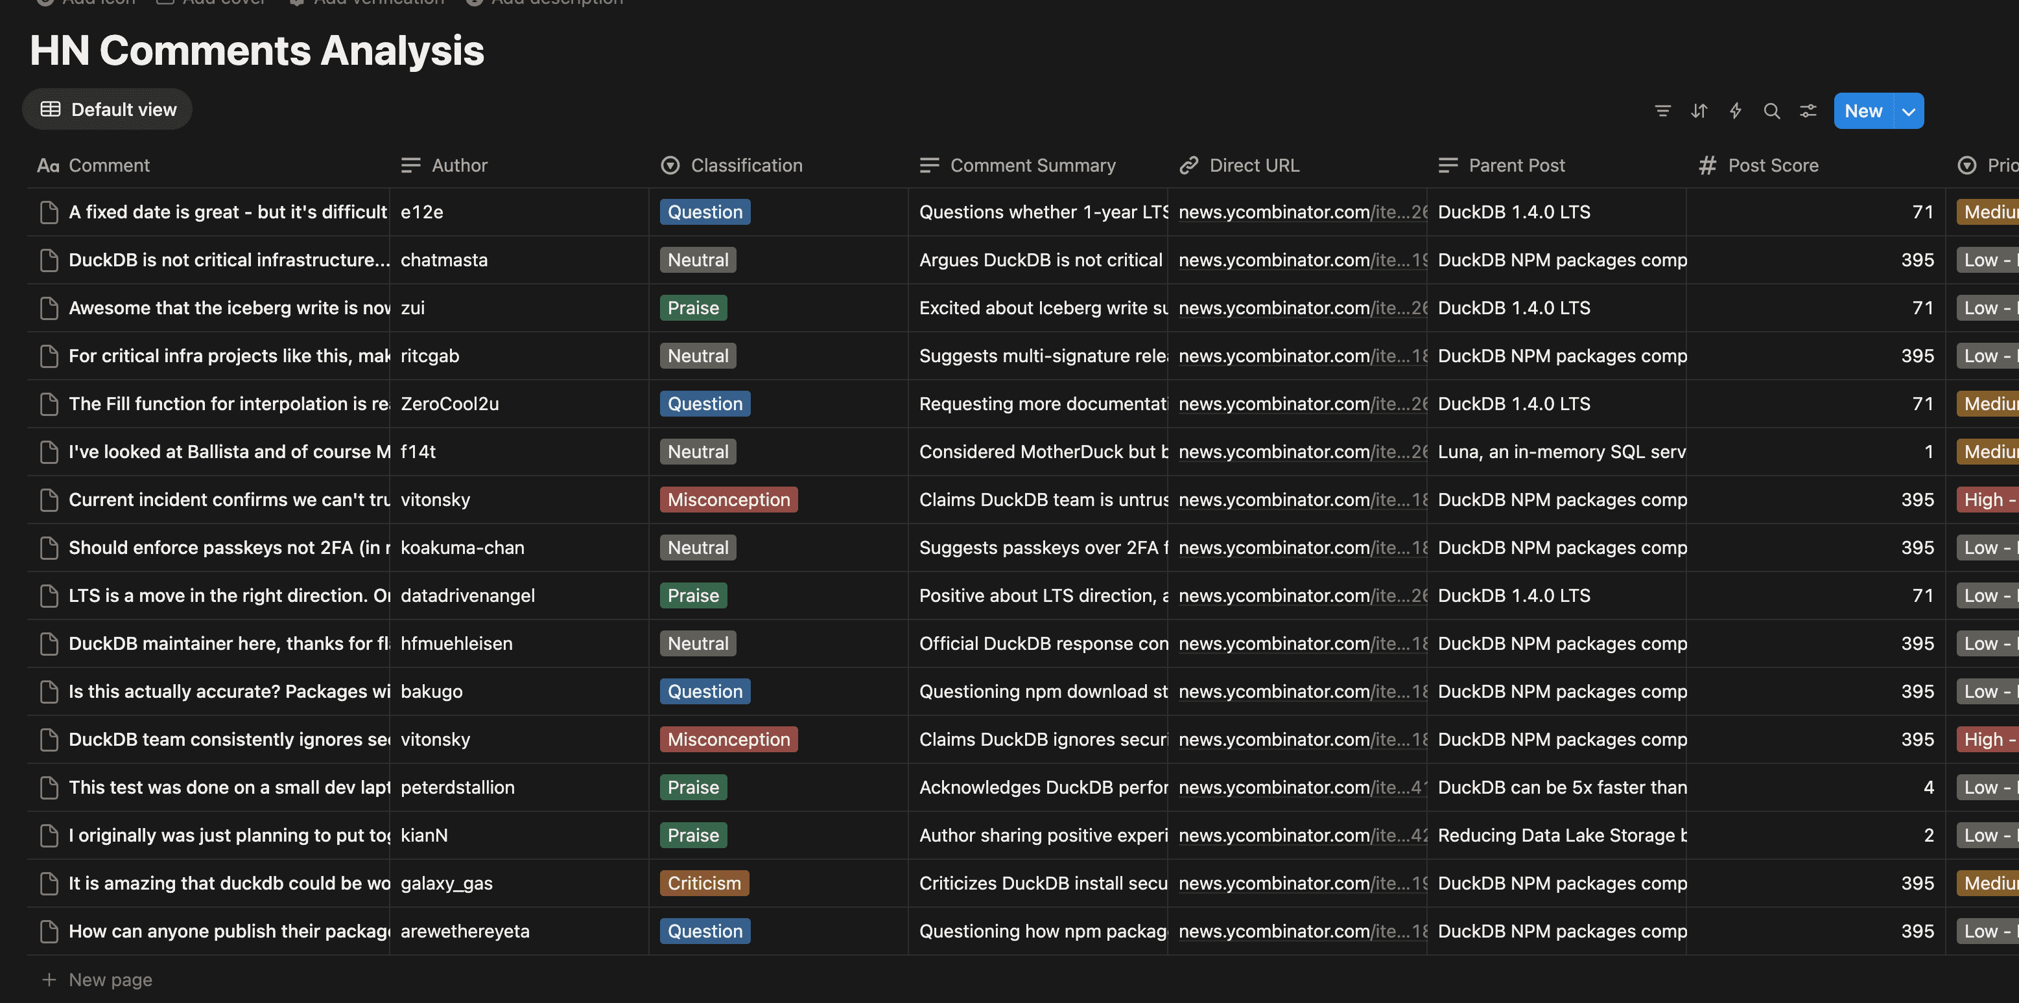Click Praise tag in zui's row

coord(693,308)
